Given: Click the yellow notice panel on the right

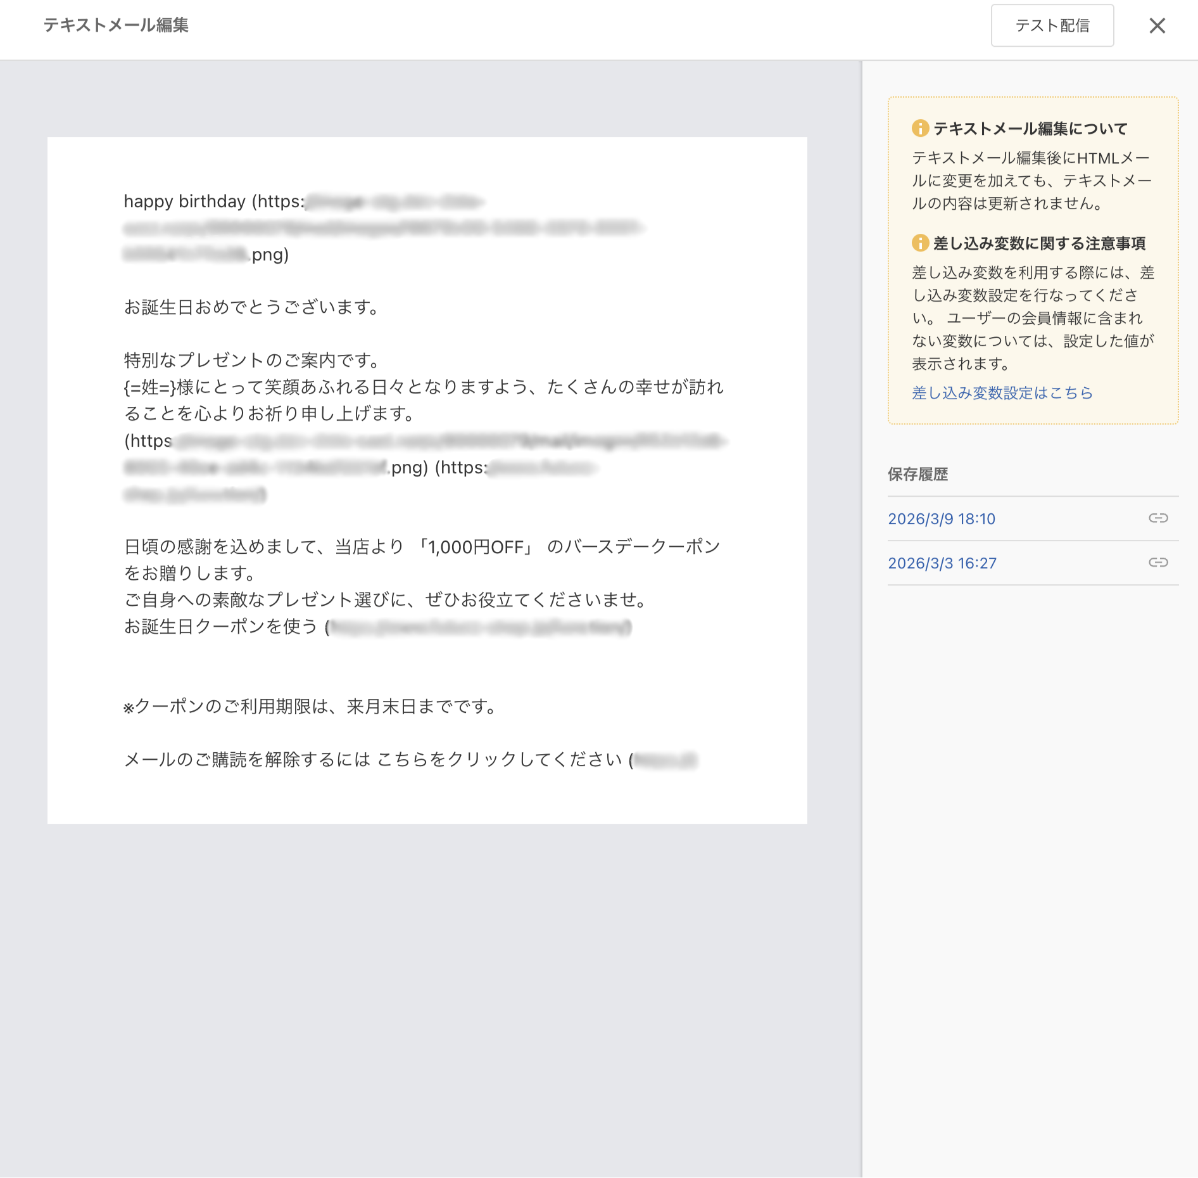Looking at the screenshot, I should pos(1033,260).
